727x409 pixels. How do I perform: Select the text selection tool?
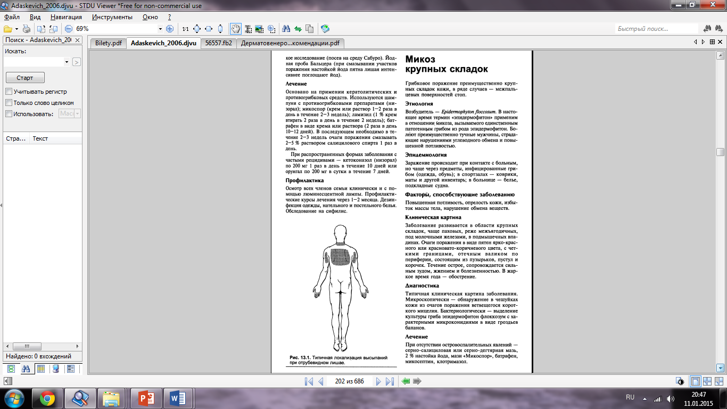[x=247, y=29]
